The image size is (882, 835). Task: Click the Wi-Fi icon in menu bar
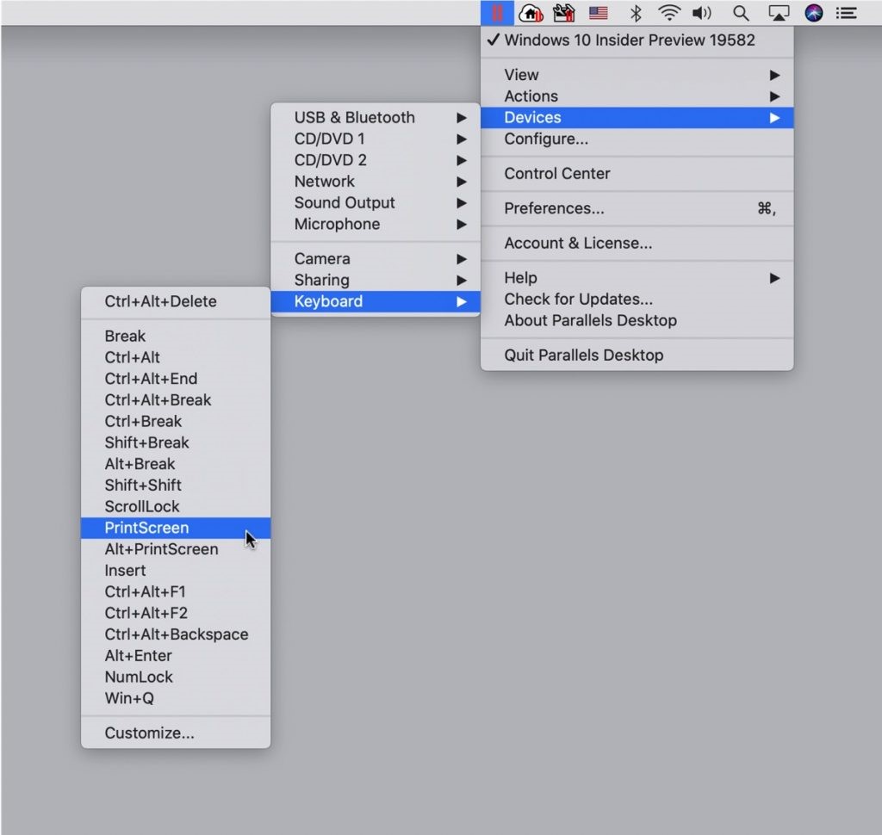point(668,13)
